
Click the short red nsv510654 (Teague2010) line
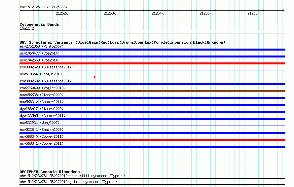(57, 77)
